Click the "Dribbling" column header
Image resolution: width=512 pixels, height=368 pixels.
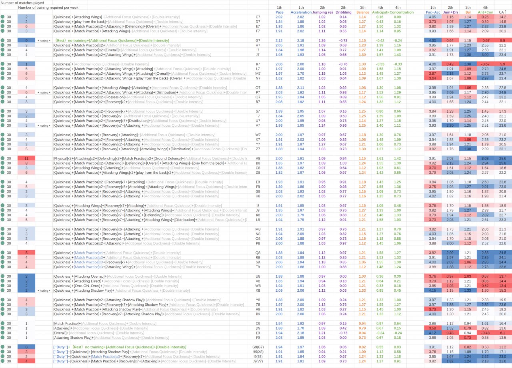343,12
